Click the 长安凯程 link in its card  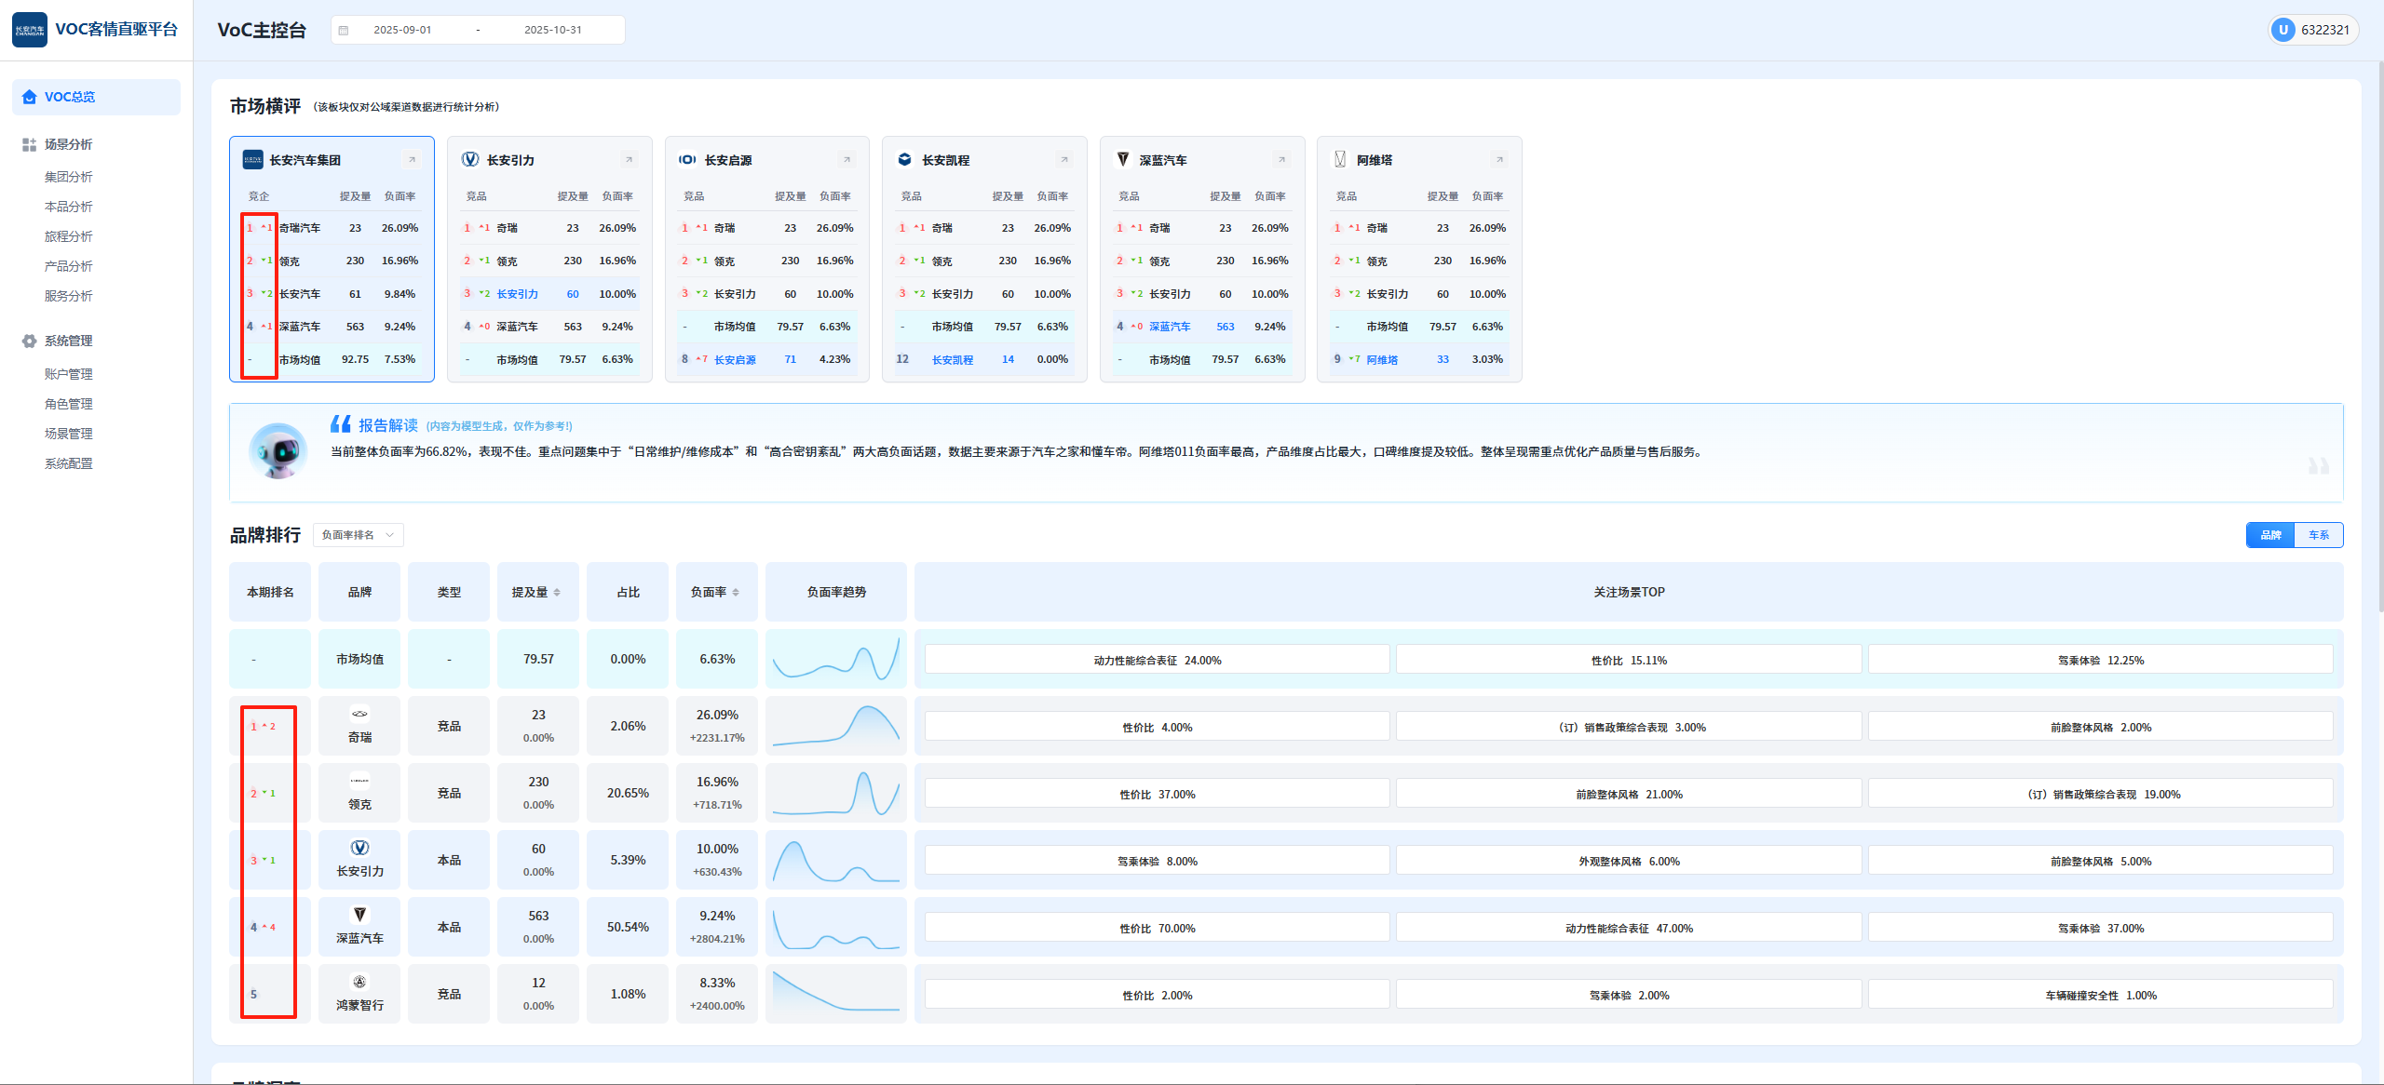click(952, 360)
